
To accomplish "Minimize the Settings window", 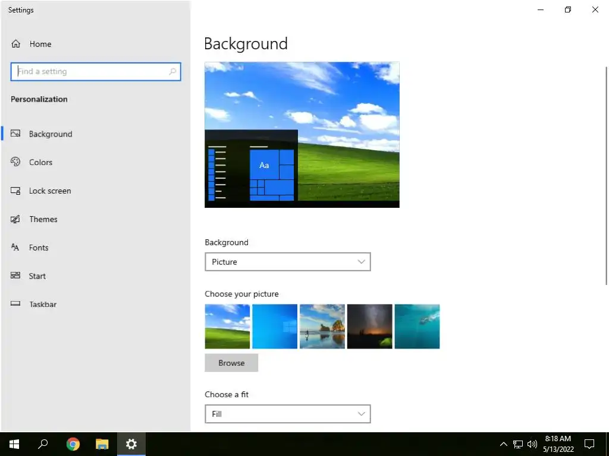I will pyautogui.click(x=540, y=9).
